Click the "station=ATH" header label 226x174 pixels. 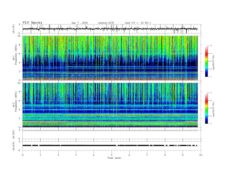[106, 23]
